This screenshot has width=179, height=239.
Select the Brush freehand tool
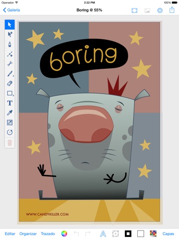tap(9, 74)
